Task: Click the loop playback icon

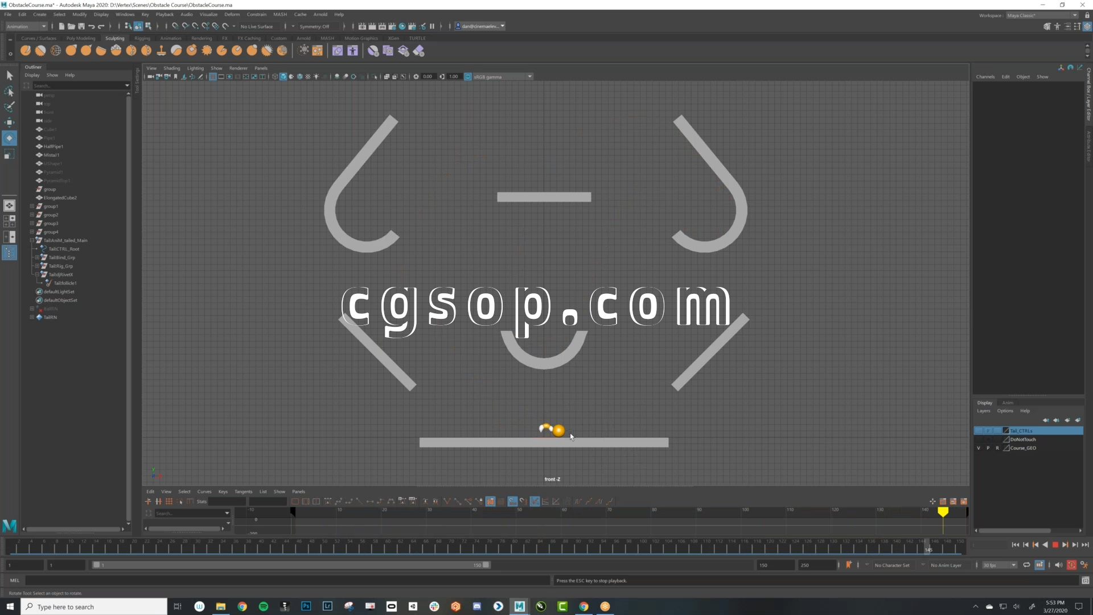Action: coord(1026,565)
